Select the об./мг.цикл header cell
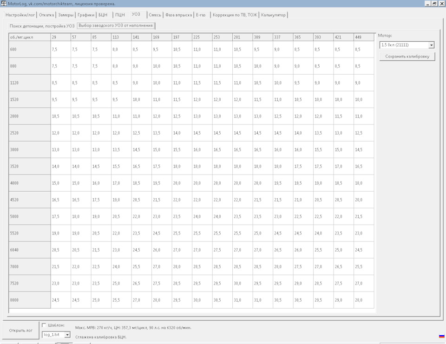 click(x=30, y=37)
